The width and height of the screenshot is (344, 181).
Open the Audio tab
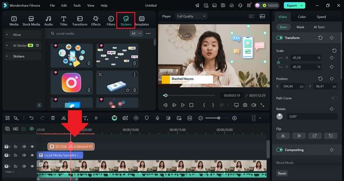coord(49,21)
